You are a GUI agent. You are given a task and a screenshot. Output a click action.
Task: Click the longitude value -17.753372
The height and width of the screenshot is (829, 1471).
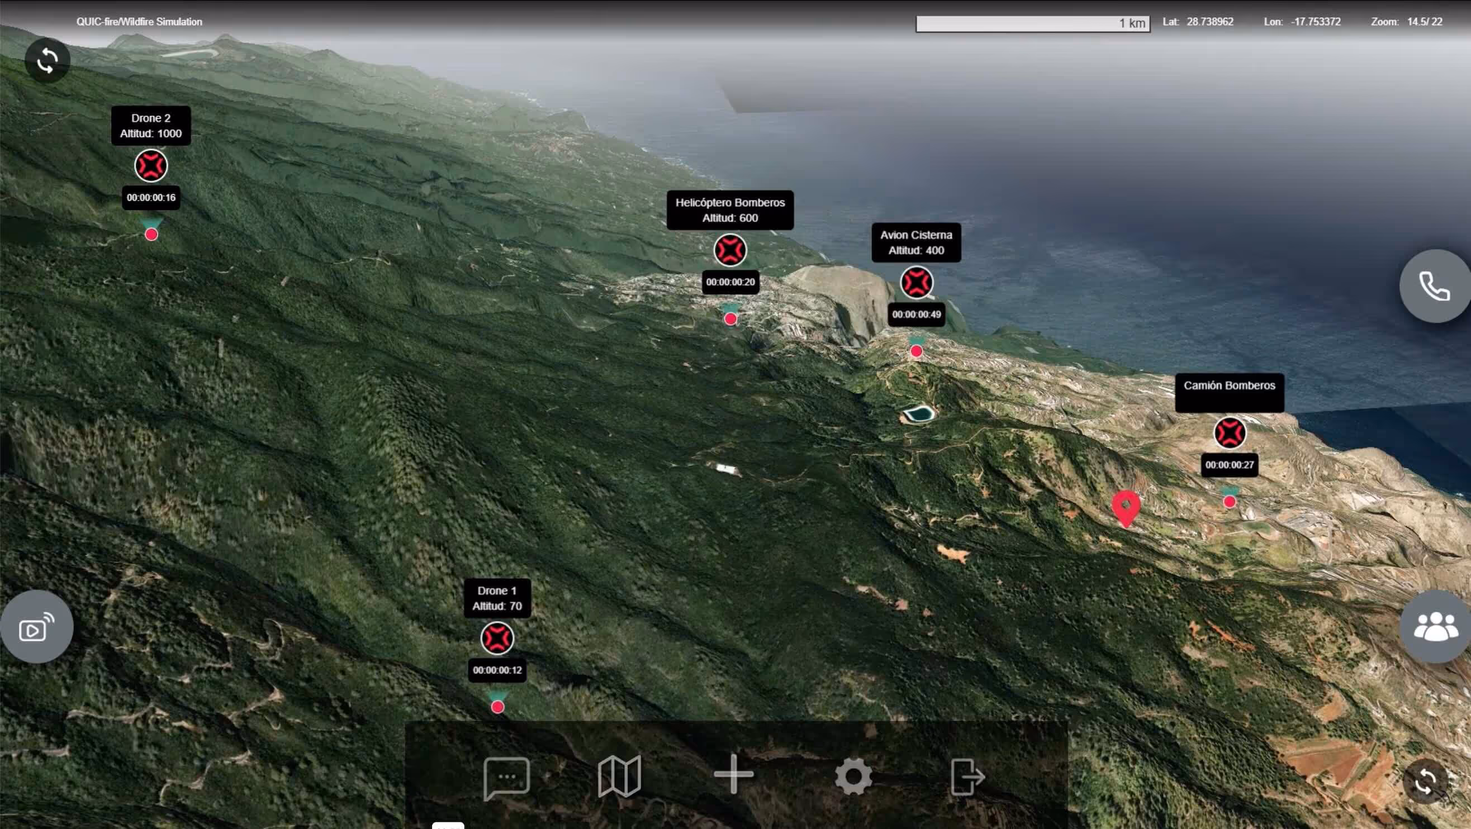[1316, 22]
